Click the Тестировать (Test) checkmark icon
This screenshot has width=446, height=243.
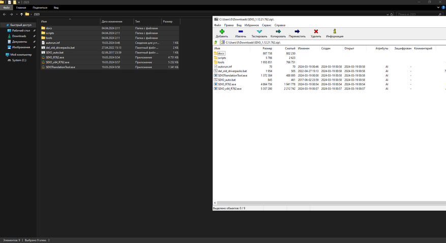[x=259, y=31]
